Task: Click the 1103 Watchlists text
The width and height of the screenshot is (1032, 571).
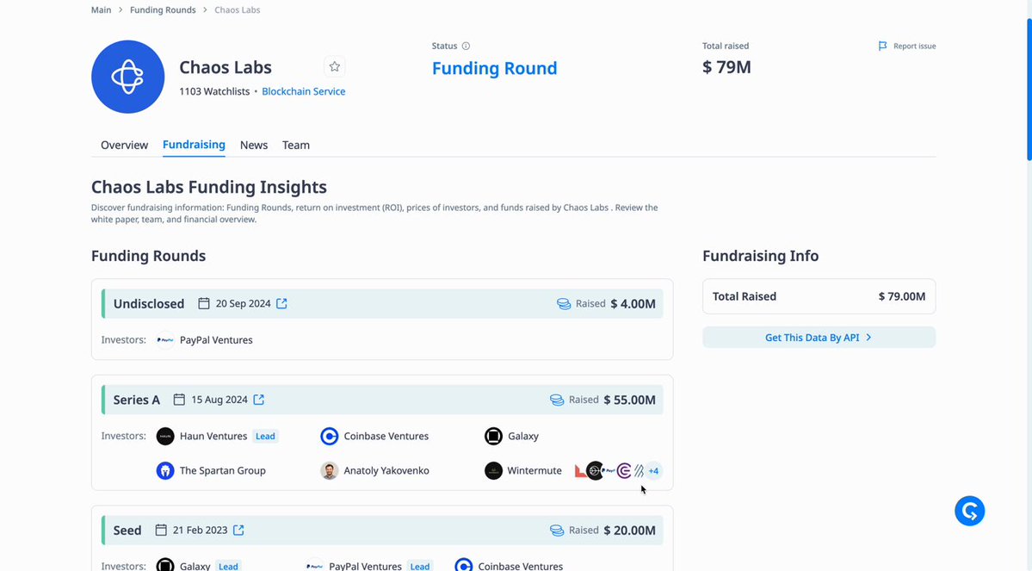Action: tap(214, 91)
